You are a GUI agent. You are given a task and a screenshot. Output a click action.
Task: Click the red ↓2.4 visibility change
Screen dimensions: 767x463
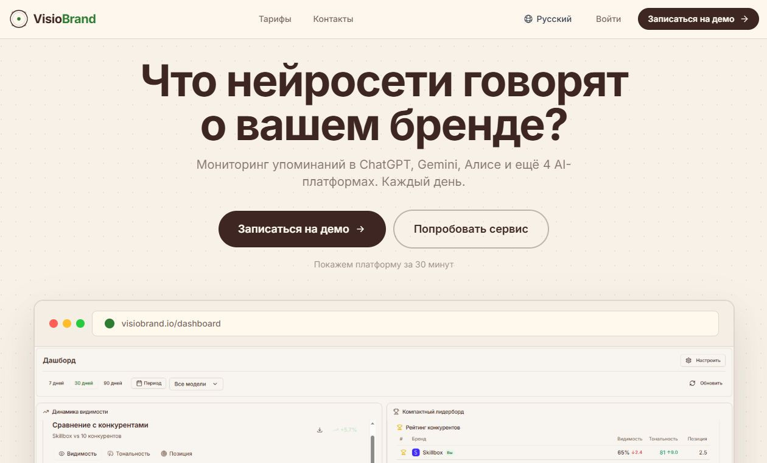(x=637, y=453)
